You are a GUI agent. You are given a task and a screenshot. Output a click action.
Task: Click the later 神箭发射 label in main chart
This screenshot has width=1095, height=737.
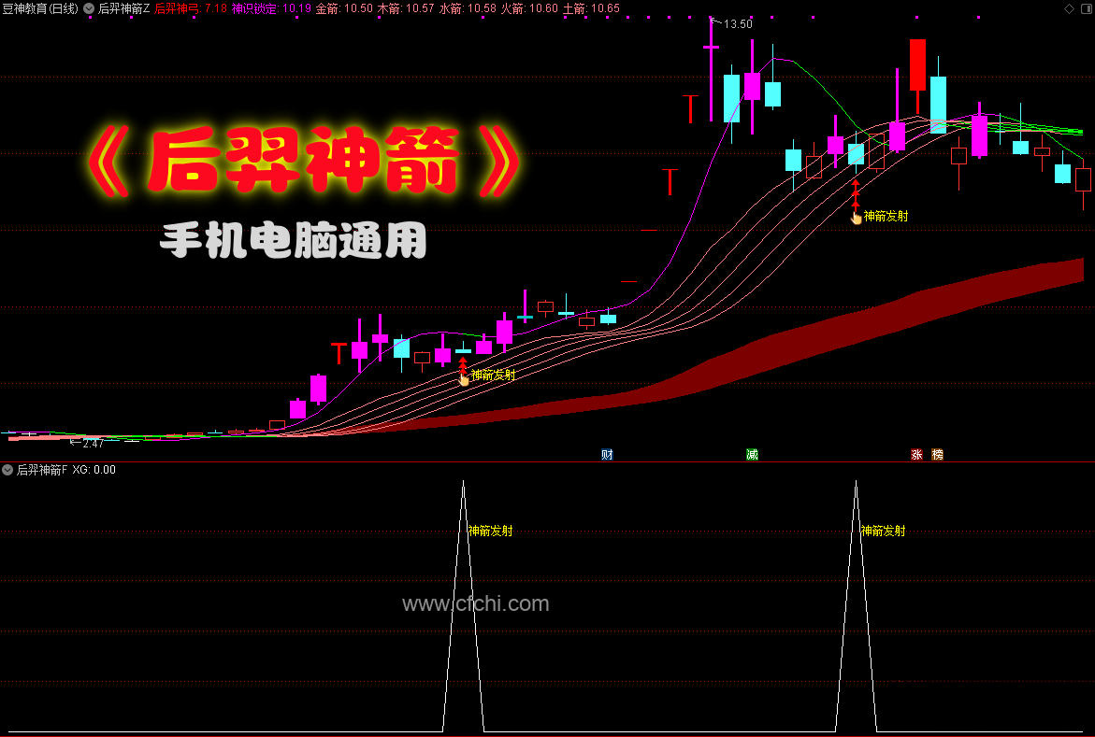click(886, 217)
